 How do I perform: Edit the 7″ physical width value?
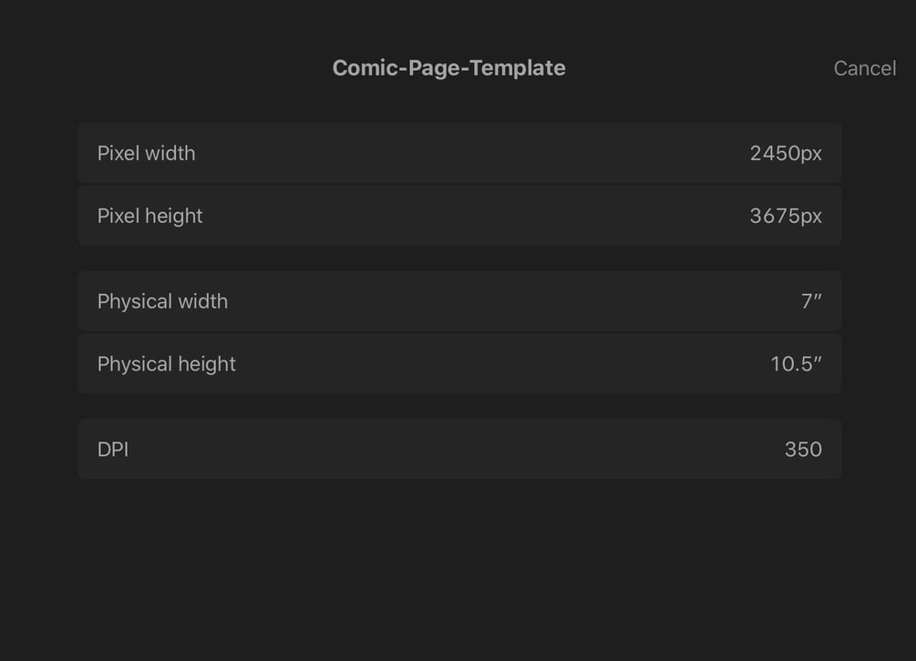[811, 301]
